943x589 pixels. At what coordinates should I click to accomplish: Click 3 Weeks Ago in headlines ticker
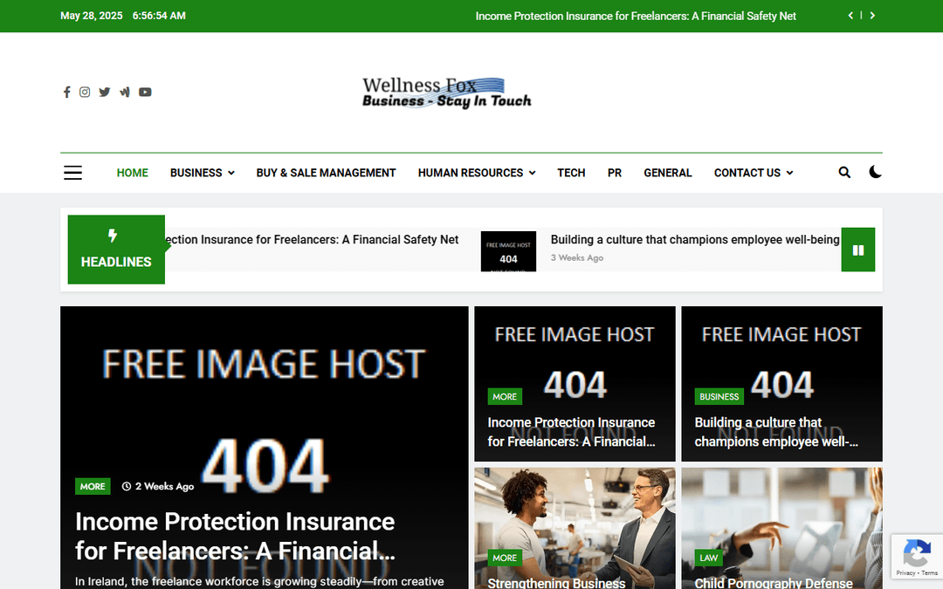(x=577, y=257)
